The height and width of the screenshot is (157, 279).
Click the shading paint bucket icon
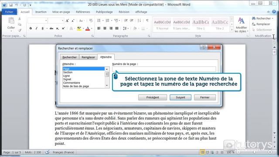(x=135, y=28)
